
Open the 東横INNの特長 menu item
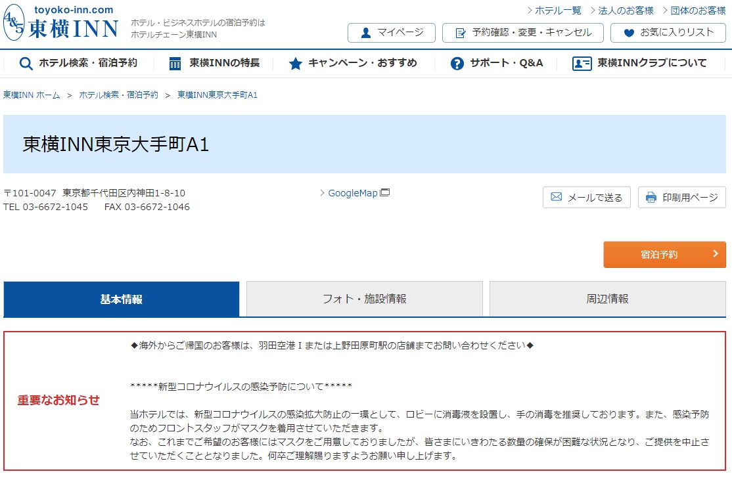(x=214, y=63)
